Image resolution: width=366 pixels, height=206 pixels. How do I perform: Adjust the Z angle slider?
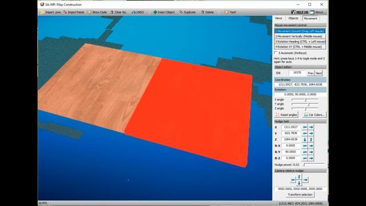pyautogui.click(x=305, y=108)
